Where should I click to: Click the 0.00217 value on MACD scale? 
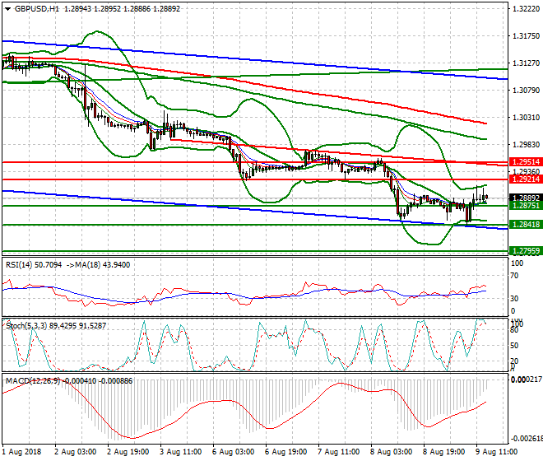524,380
